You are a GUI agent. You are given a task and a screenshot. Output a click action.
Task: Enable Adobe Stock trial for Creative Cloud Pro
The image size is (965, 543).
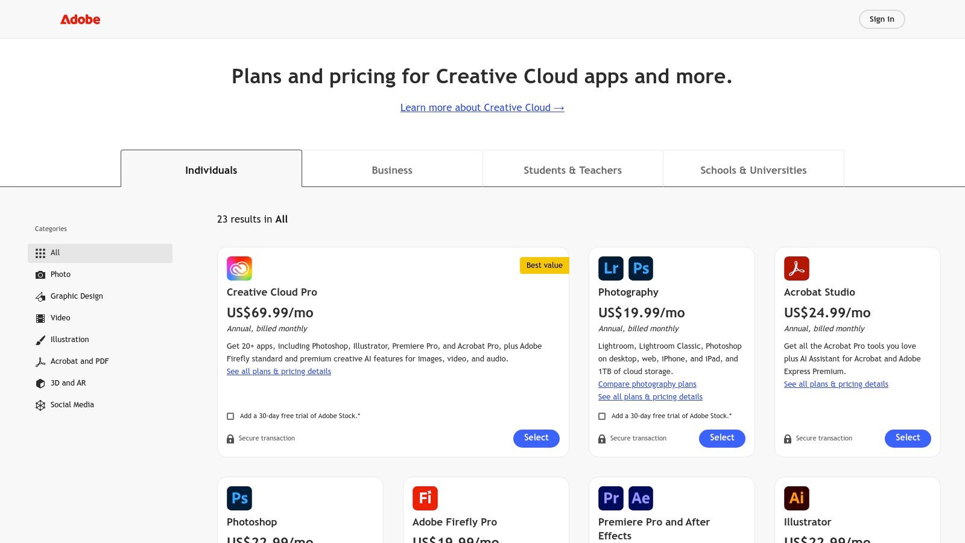[x=230, y=416]
